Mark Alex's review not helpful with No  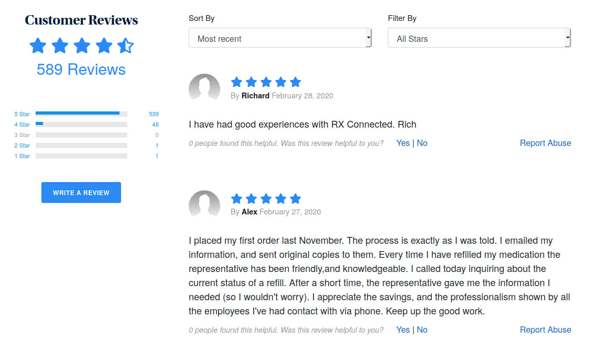[x=422, y=330]
